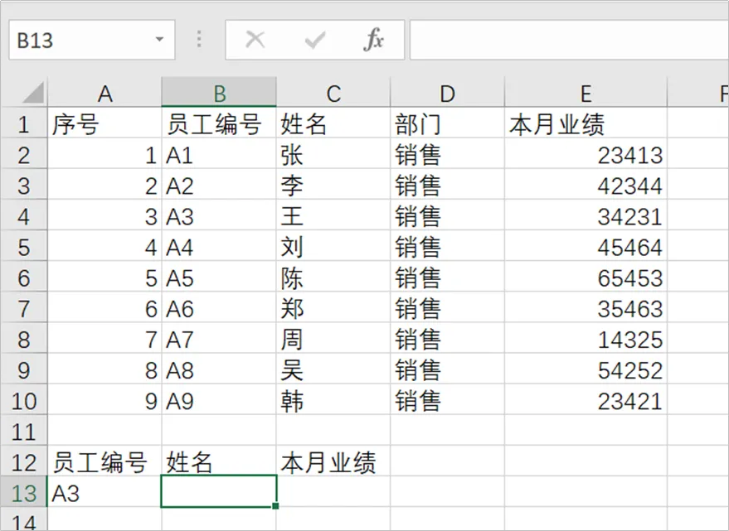
Task: Click the name cell 韩
Action: point(333,399)
